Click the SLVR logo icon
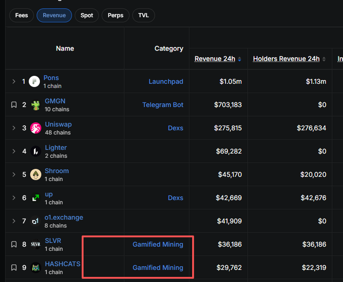Viewport: 343px width, 282px height. [x=36, y=244]
